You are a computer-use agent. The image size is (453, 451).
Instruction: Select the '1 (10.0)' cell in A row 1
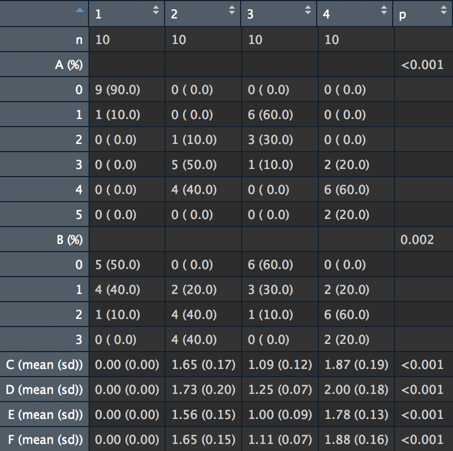click(x=127, y=115)
